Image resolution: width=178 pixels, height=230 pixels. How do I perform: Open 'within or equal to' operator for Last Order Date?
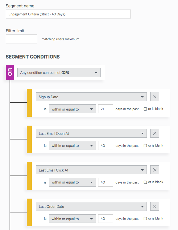[x=72, y=219]
